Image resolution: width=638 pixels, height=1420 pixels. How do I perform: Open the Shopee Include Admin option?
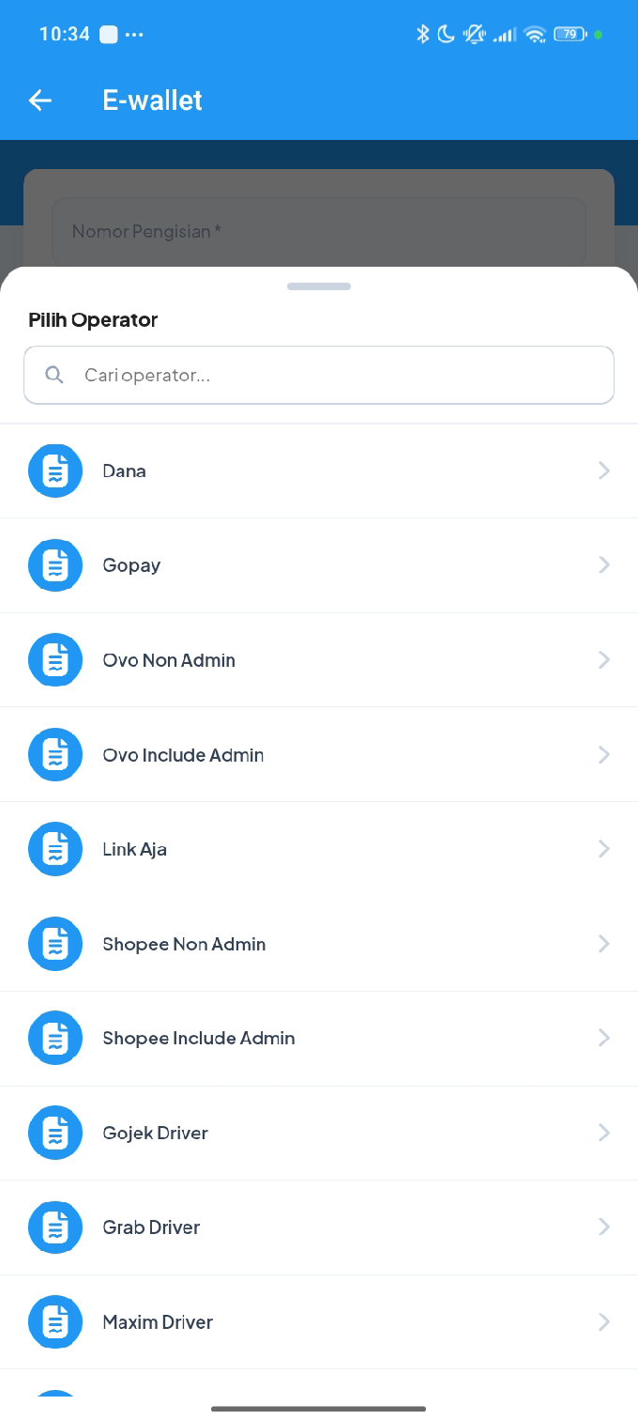[x=319, y=1038]
